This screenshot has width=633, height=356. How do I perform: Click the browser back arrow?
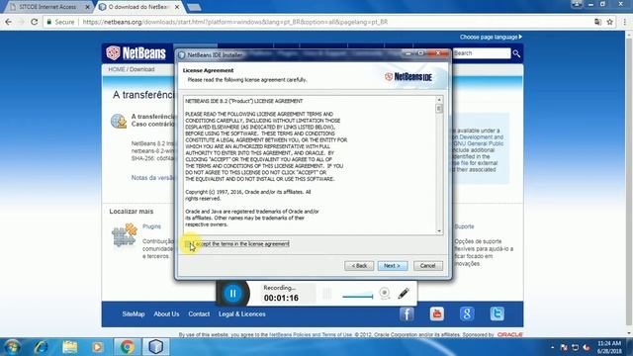click(x=9, y=22)
